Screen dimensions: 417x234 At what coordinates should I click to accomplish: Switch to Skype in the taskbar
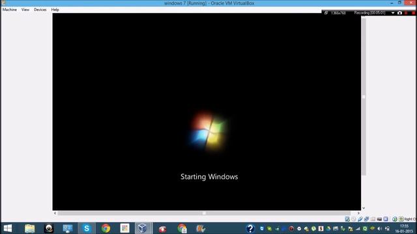[87, 228]
